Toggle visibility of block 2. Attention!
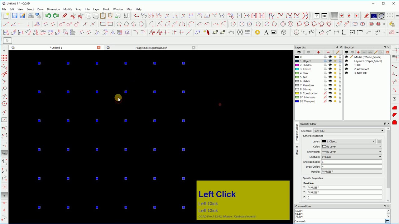The width and height of the screenshot is (399, 224). point(346,69)
